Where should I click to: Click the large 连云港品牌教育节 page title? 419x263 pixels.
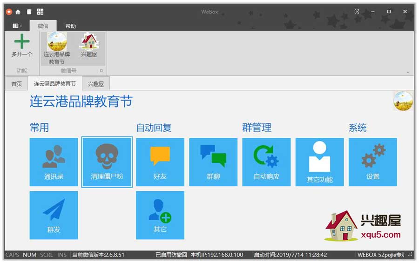(81, 101)
